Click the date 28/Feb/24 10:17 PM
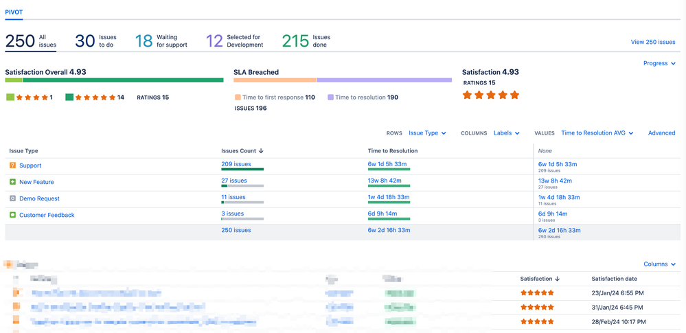This screenshot has width=686, height=333. (x=619, y=321)
